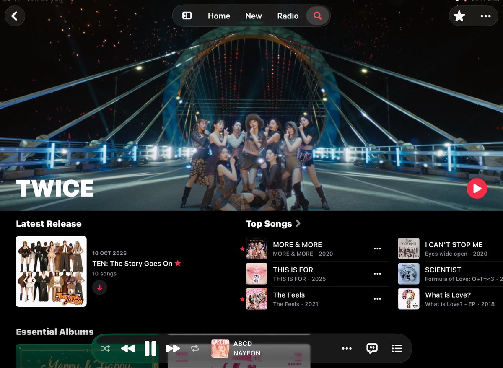Play TWICE with the red play button

(x=477, y=189)
